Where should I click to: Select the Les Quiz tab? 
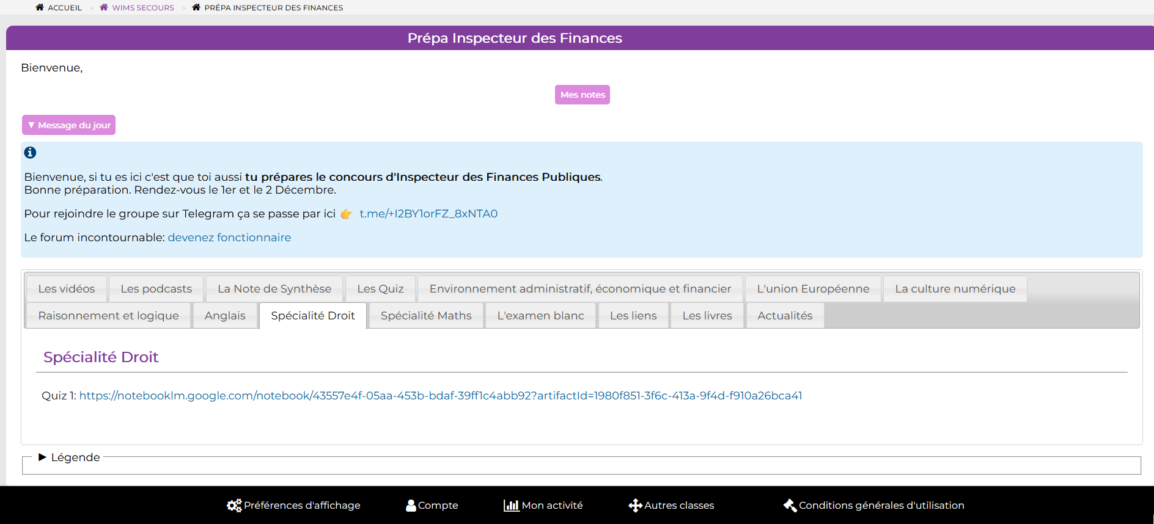tap(380, 289)
